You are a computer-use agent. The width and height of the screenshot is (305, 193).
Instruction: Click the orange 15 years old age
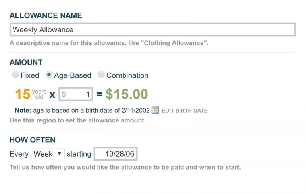click(x=31, y=94)
